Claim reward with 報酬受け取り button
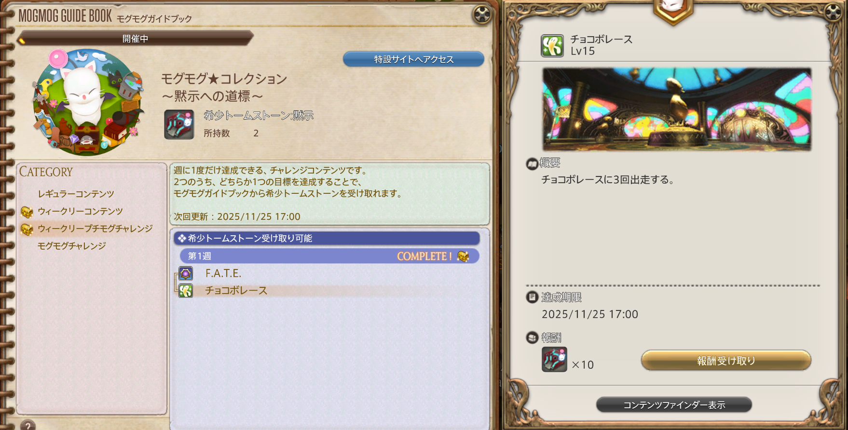The height and width of the screenshot is (430, 848). 726,361
